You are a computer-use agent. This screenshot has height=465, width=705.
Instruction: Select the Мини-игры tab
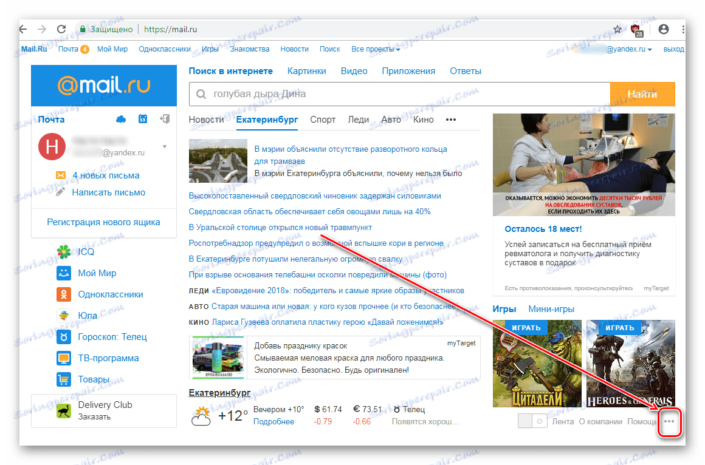551,309
